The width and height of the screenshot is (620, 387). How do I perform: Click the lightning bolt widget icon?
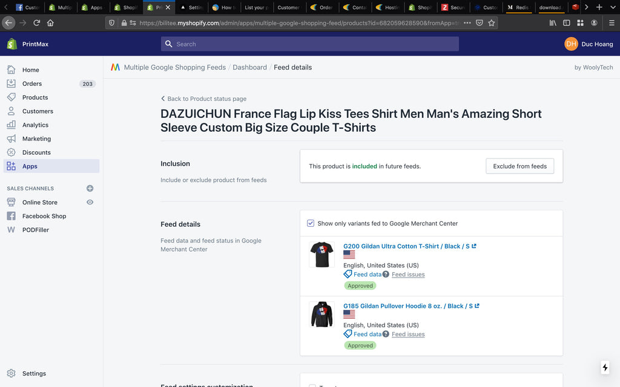605,367
